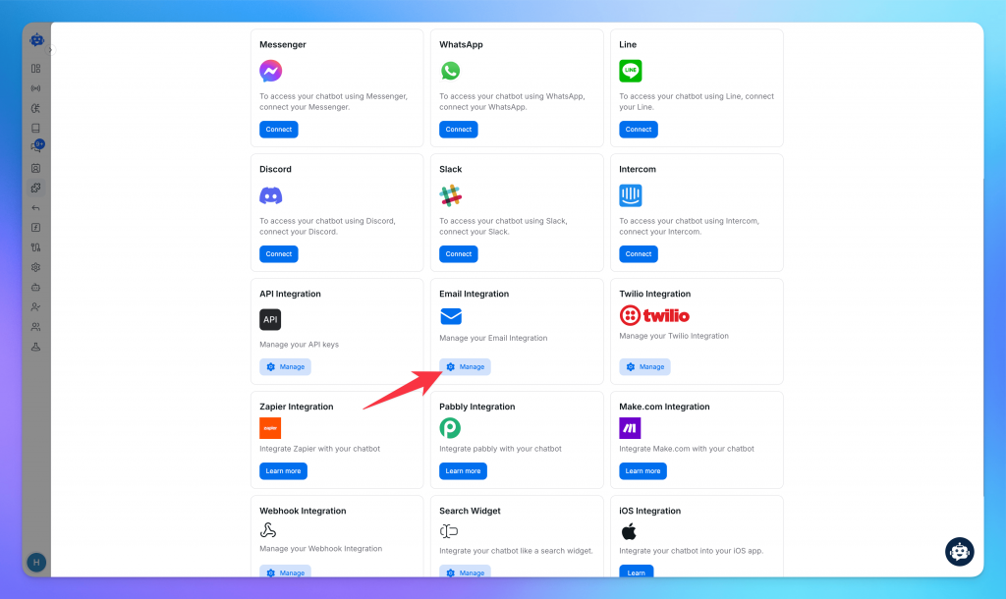Open the flow route icon in sidebar
The image size is (1006, 599).
(36, 247)
